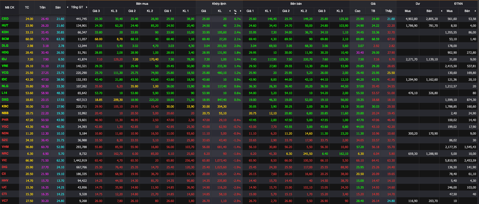Viewport: 479px width, 204px height.
Task: Open the VHM stock symbol
Action: click(x=5, y=147)
